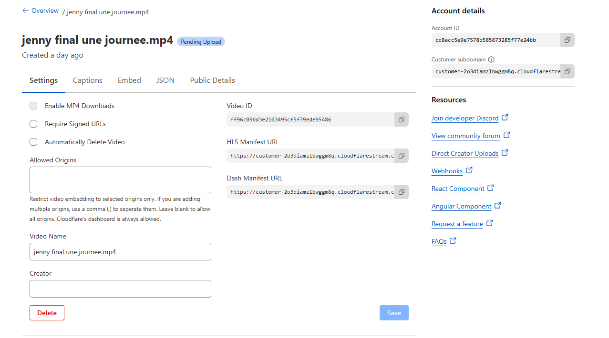The height and width of the screenshot is (338, 609).
Task: Switch to the Captions tab
Action: (x=88, y=80)
